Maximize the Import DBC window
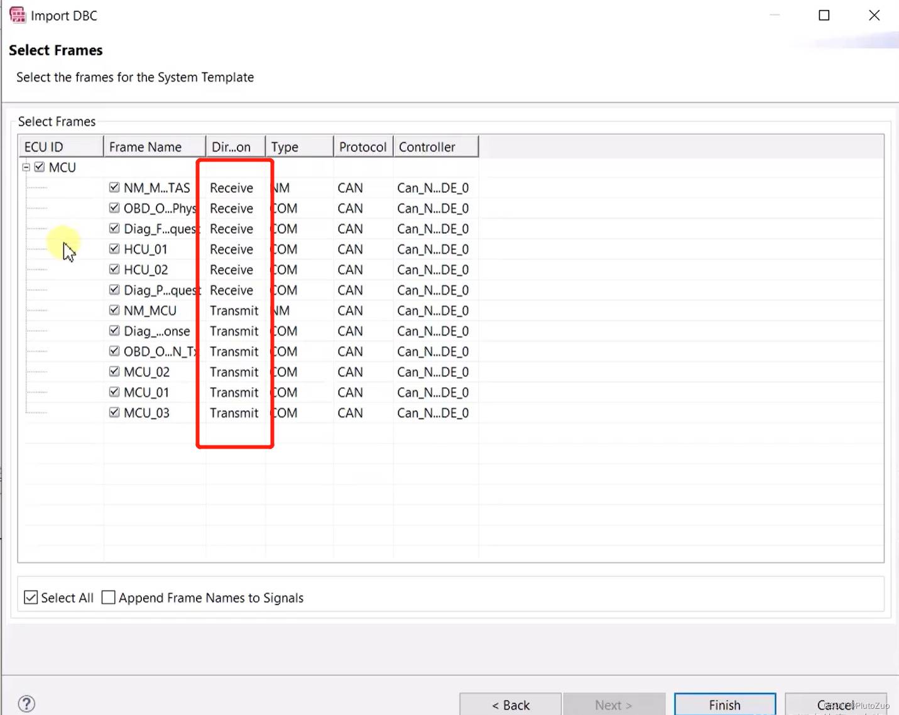Screen dimensions: 899x715 pyautogui.click(x=824, y=15)
